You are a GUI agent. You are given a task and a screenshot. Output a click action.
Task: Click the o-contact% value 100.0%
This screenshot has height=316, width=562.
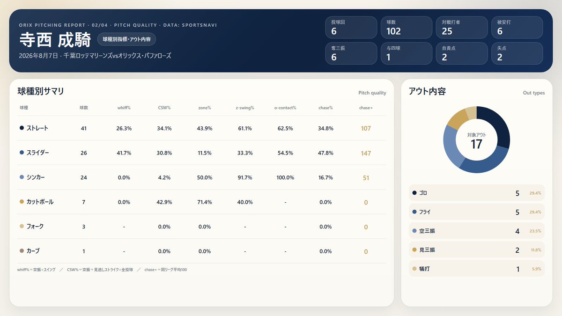tap(285, 178)
